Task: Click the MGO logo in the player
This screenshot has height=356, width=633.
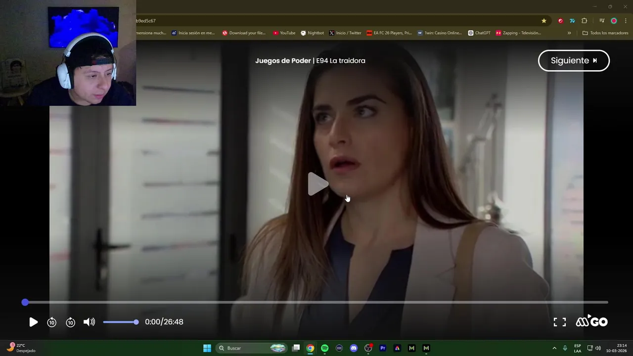Action: pyautogui.click(x=591, y=321)
